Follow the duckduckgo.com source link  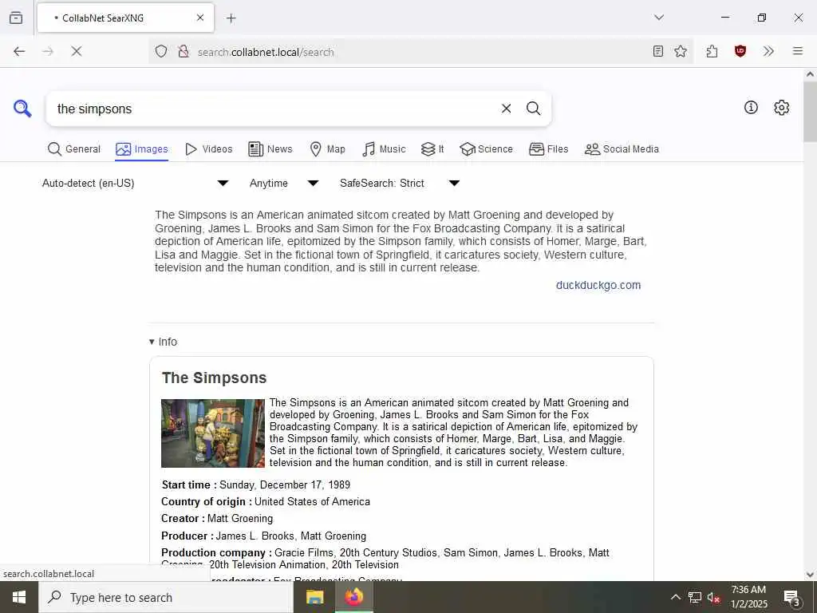click(x=598, y=285)
